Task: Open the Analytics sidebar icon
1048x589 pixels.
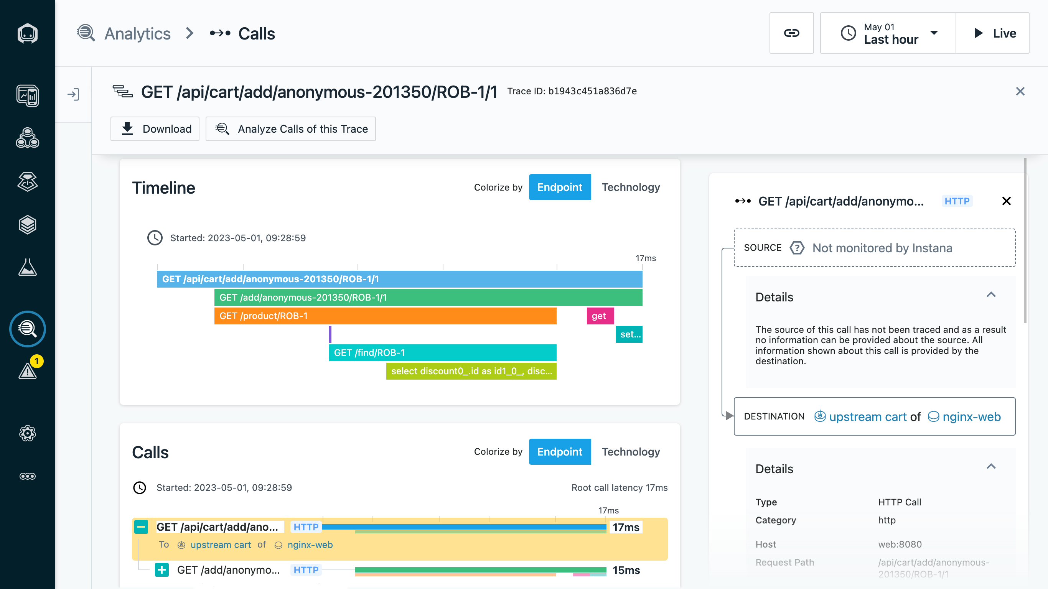Action: pos(27,329)
